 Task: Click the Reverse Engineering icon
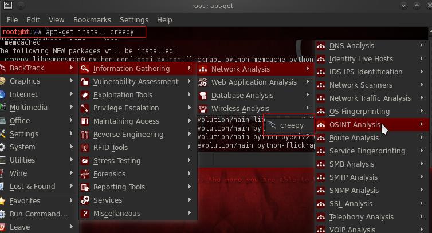(85, 135)
